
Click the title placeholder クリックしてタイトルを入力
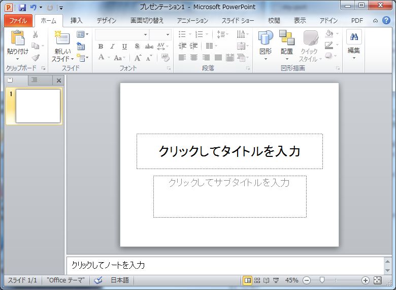(229, 151)
